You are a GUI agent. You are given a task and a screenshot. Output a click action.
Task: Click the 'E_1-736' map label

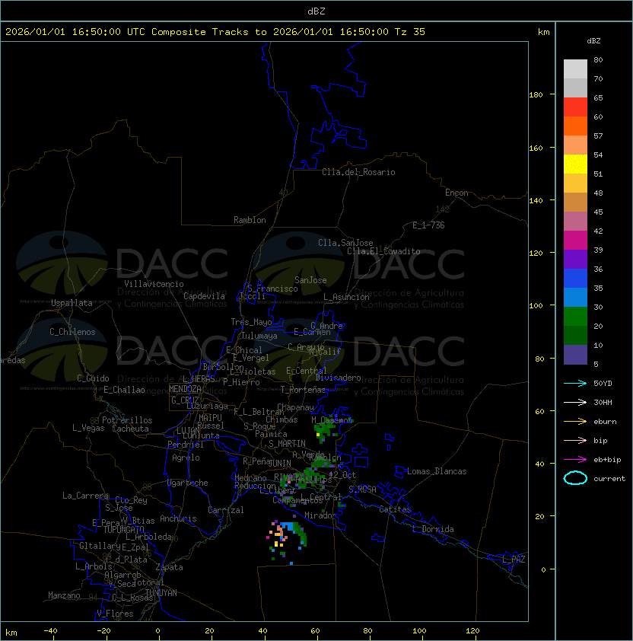pyautogui.click(x=428, y=225)
